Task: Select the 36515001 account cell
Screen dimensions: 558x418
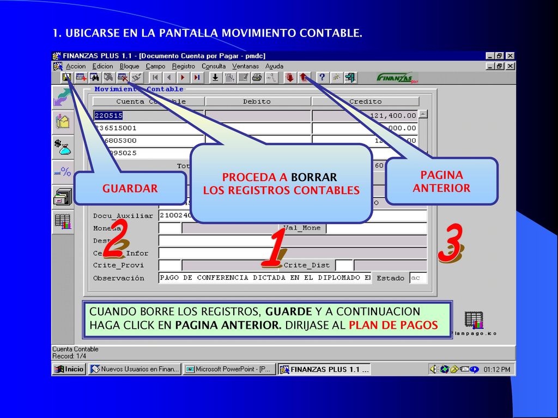Action: tap(149, 128)
